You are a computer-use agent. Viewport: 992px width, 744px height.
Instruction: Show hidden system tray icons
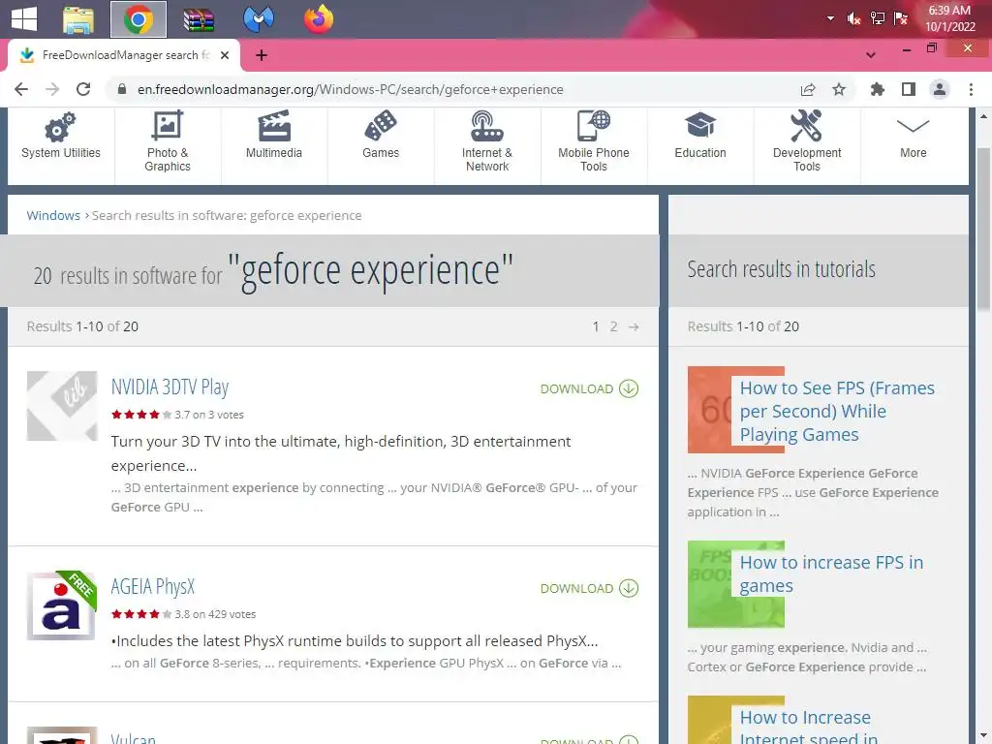pos(830,18)
